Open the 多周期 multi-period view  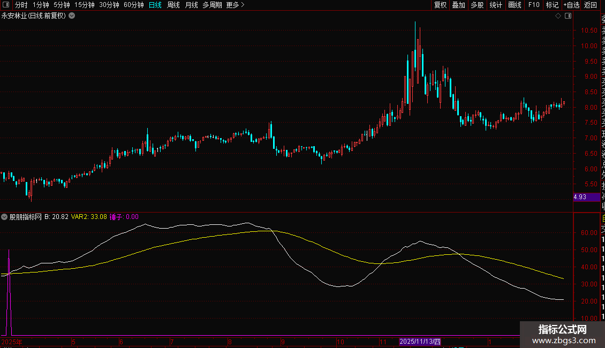pyautogui.click(x=212, y=5)
